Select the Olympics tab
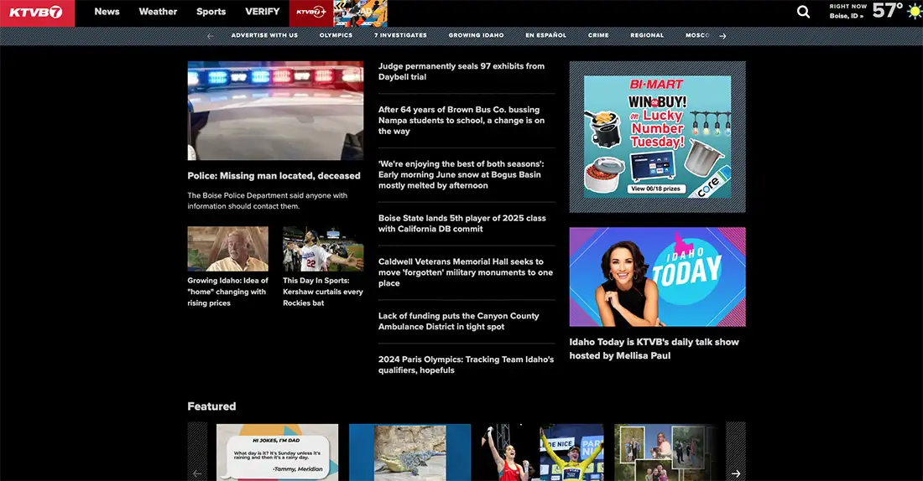Viewport: 923px width, 481px height. coord(336,35)
